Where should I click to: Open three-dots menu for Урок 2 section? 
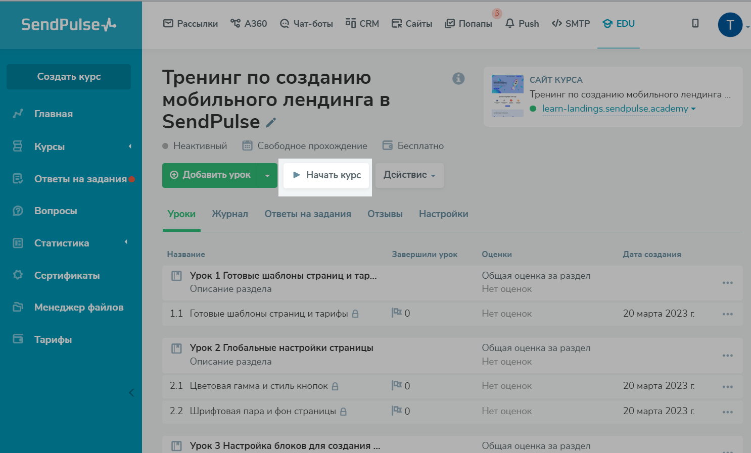pyautogui.click(x=727, y=356)
